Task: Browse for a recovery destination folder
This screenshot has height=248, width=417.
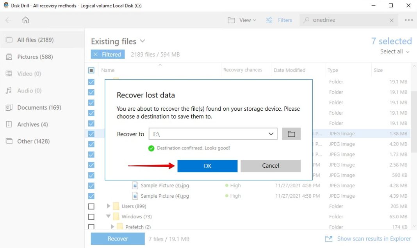Action: click(x=292, y=133)
